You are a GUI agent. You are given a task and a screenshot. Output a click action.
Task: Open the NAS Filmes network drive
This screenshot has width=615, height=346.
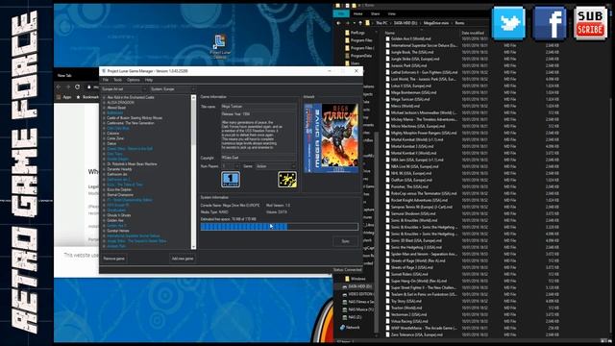pyautogui.click(x=357, y=302)
